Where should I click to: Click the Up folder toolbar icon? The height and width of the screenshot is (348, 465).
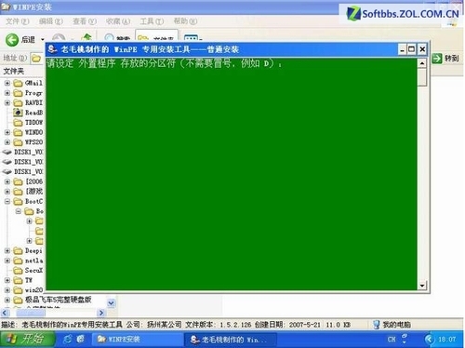point(86,38)
